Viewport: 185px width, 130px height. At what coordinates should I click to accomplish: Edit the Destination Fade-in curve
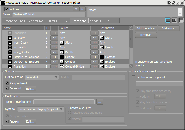tap(30, 121)
